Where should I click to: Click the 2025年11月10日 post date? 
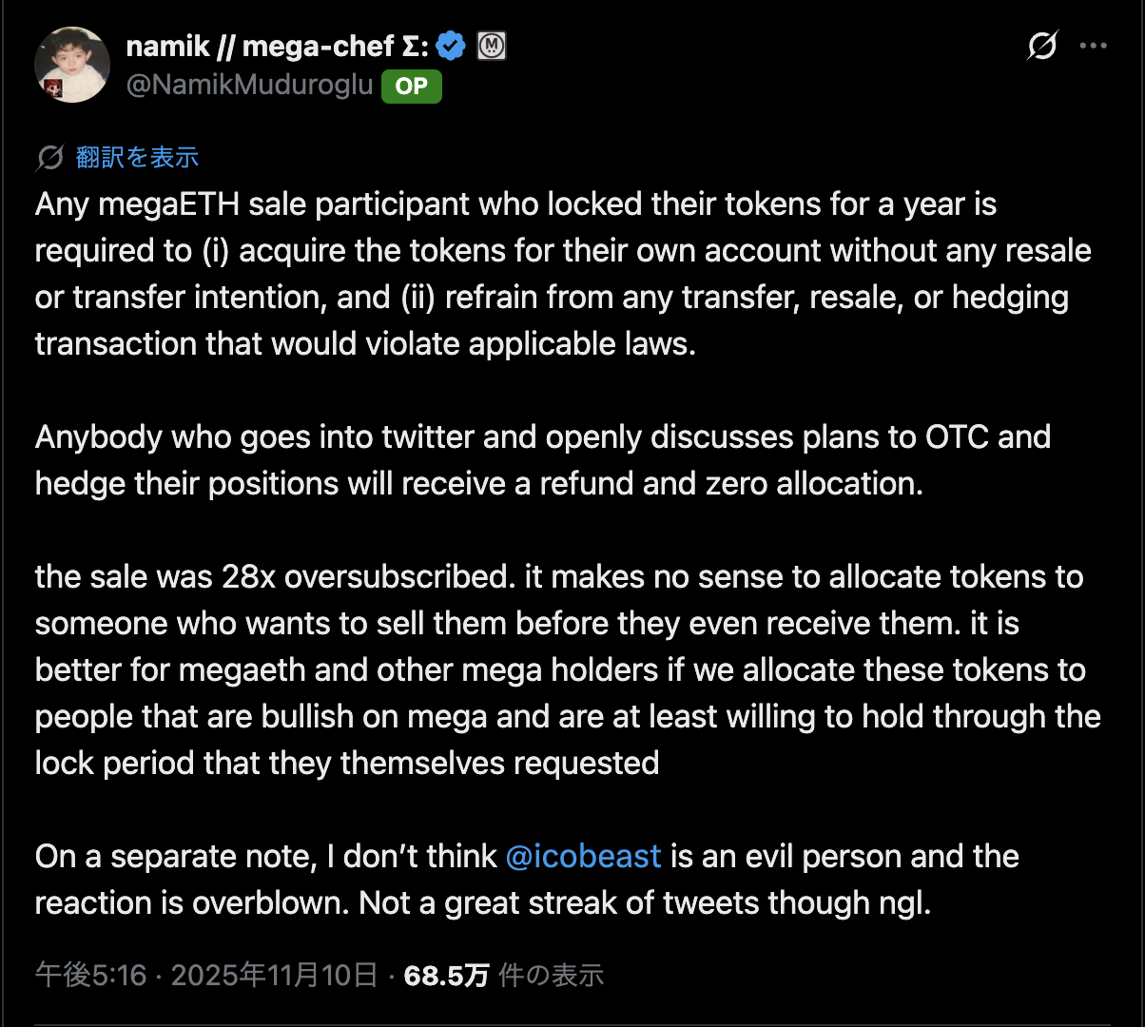(x=274, y=975)
